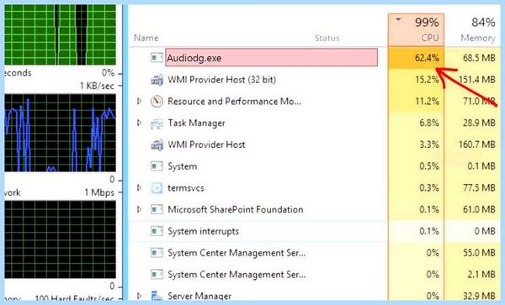Expand the termsvcs process group
The width and height of the screenshot is (505, 305).
pyautogui.click(x=139, y=187)
